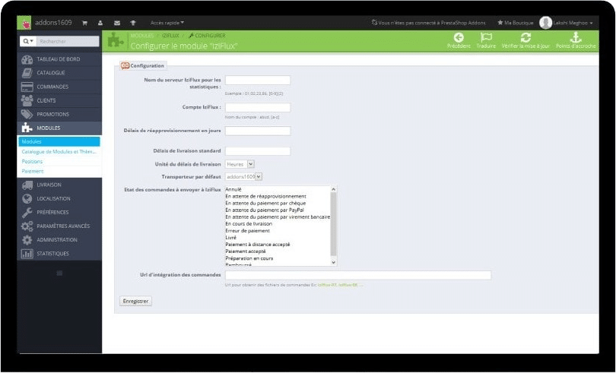Click the Configuration fieldset icon
The image size is (616, 373).
[x=125, y=66]
